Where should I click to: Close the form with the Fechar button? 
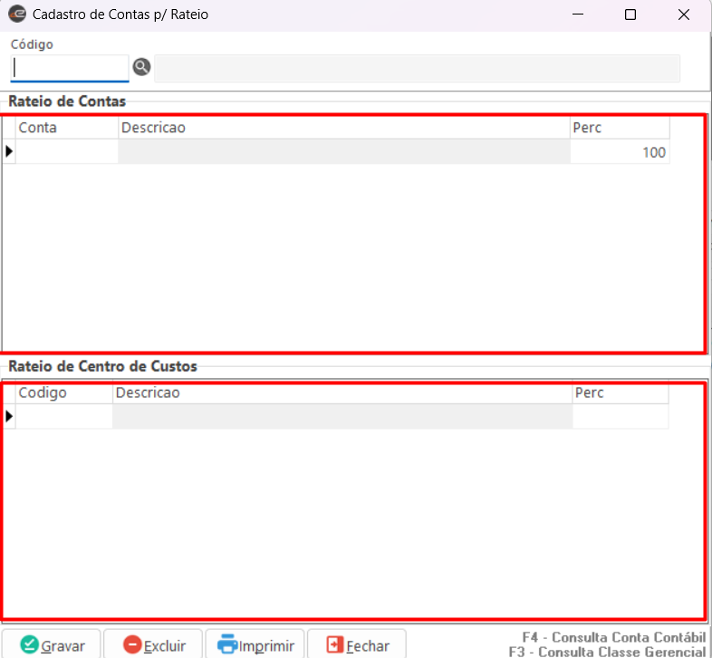point(358,645)
